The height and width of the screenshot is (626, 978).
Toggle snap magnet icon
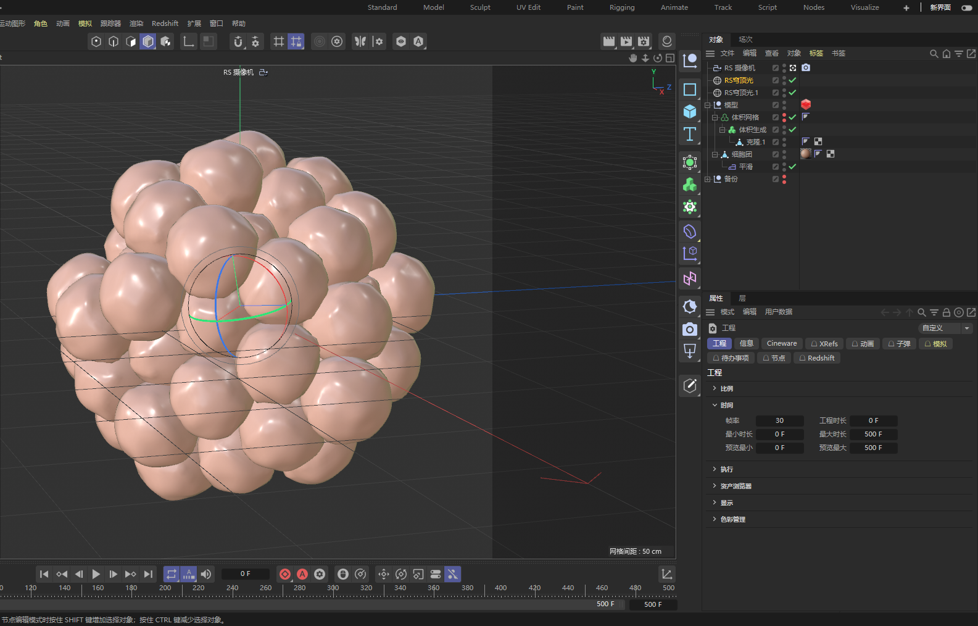[x=238, y=41]
